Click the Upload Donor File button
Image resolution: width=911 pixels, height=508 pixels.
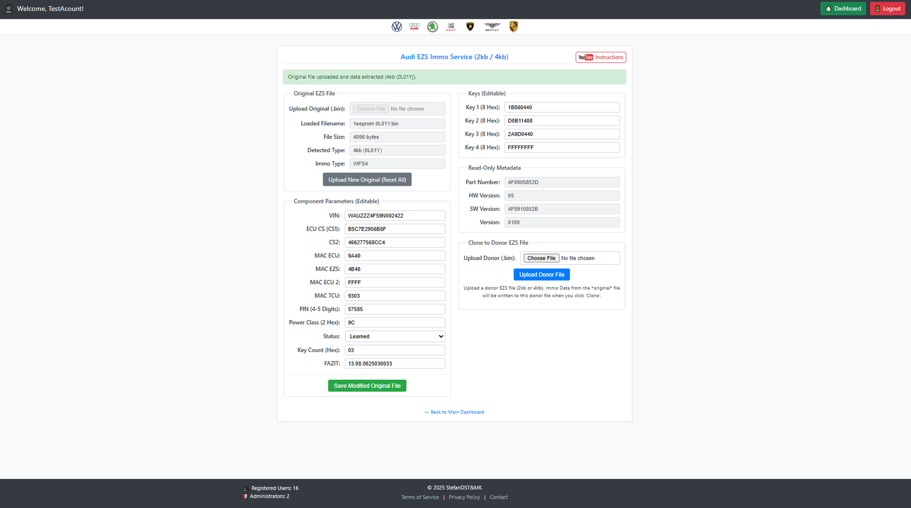tap(541, 275)
